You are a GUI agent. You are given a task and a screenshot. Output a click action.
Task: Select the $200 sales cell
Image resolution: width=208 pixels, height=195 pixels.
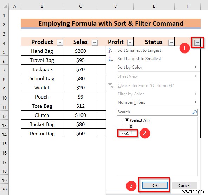tap(80, 51)
